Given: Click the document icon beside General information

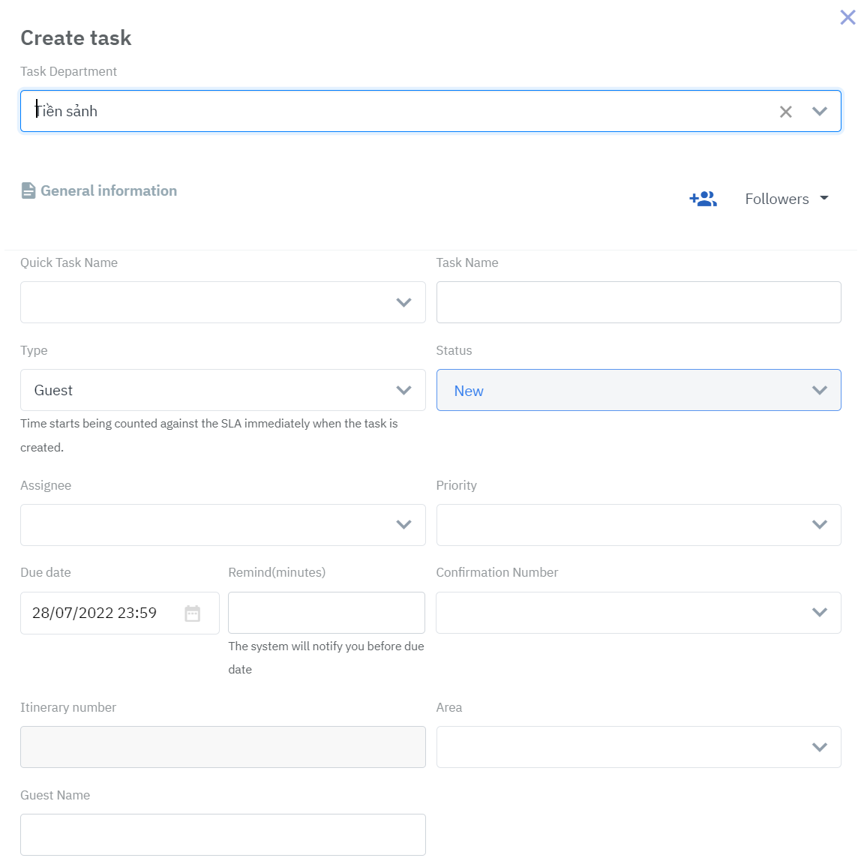Looking at the screenshot, I should pyautogui.click(x=28, y=190).
